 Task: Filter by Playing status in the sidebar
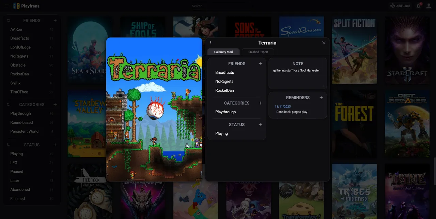32,154
